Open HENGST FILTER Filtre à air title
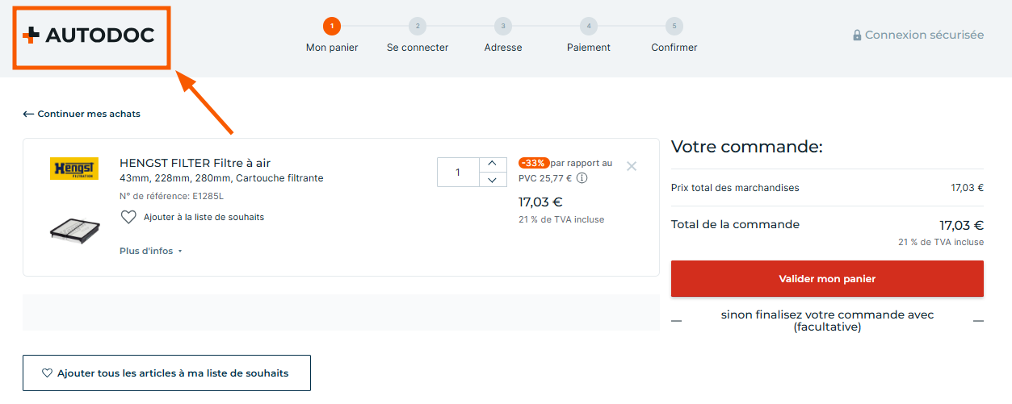 [x=195, y=163]
